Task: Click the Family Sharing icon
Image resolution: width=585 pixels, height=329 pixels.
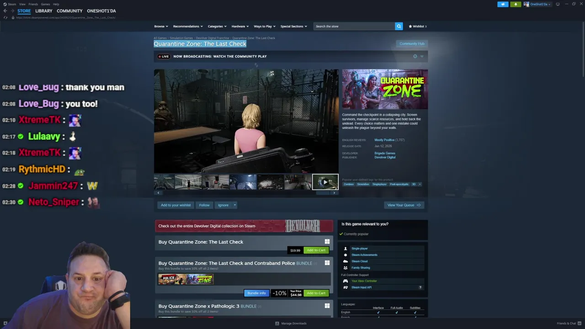Action: pos(345,268)
